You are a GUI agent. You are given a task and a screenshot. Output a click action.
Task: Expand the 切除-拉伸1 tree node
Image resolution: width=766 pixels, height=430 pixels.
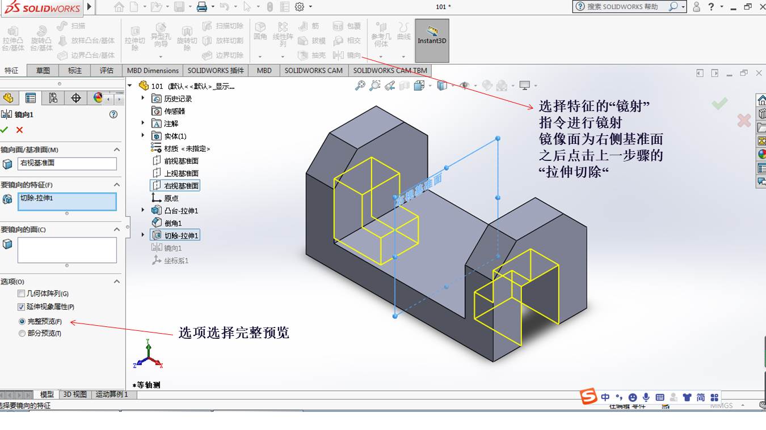[143, 235]
